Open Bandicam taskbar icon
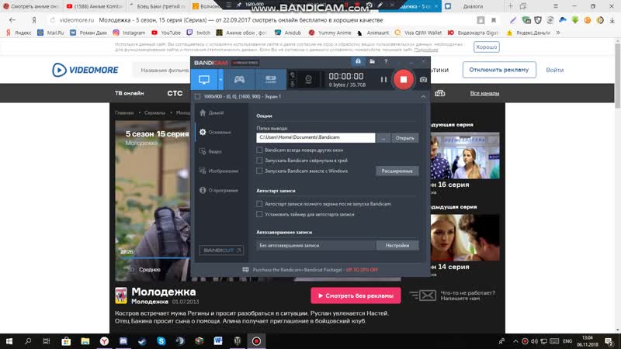This screenshot has width=621, height=349. [x=256, y=341]
